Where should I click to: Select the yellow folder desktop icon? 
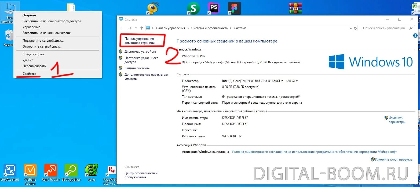point(71,7)
